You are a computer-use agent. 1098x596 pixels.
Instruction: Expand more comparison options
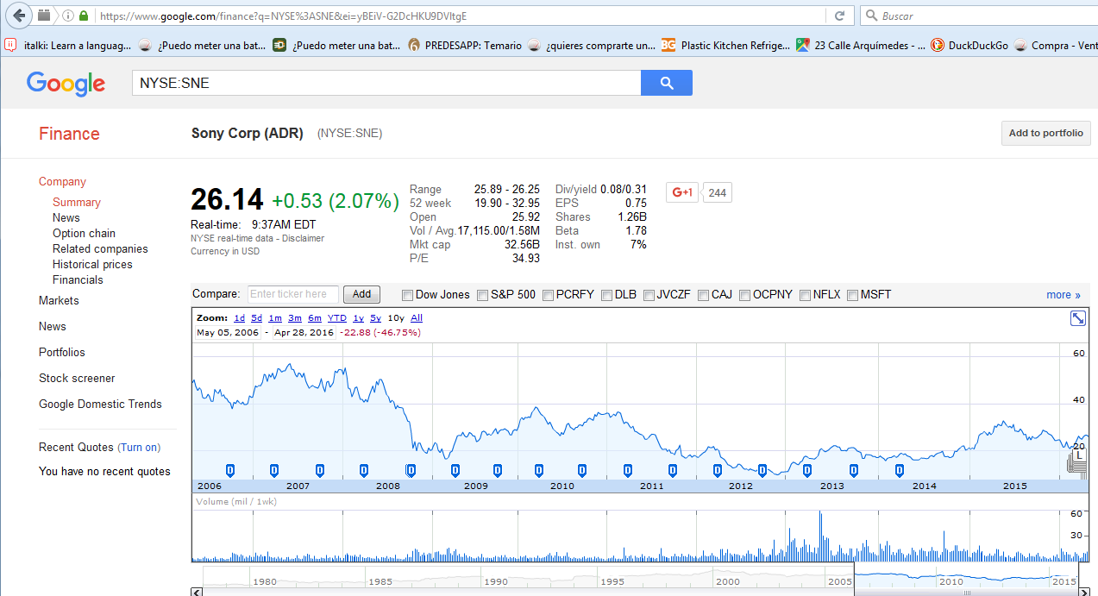1063,295
